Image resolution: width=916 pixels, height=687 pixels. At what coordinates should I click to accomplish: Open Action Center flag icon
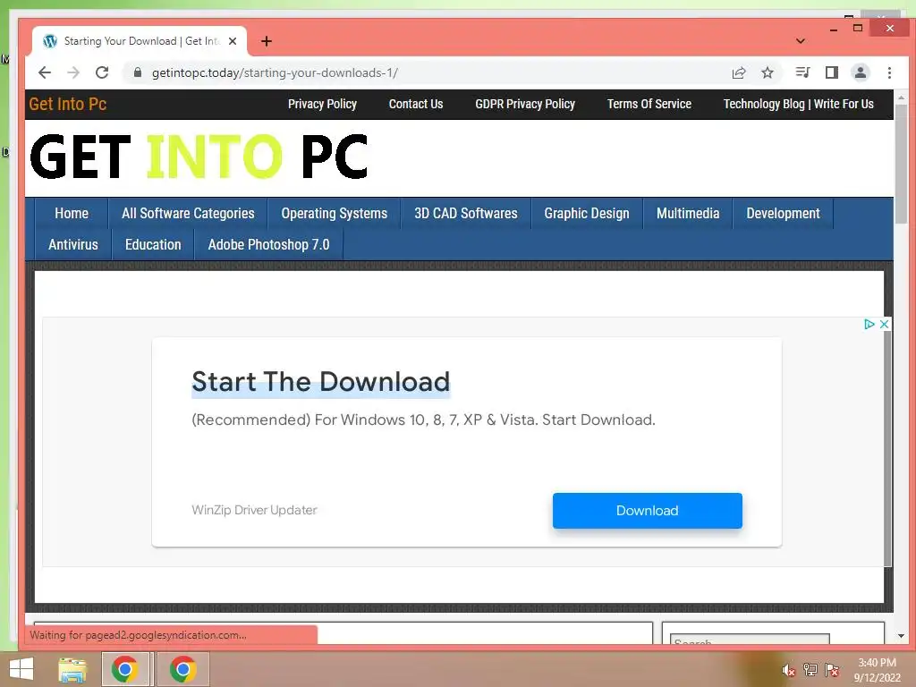click(832, 670)
